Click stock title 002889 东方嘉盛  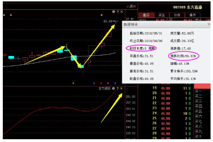click(x=188, y=7)
